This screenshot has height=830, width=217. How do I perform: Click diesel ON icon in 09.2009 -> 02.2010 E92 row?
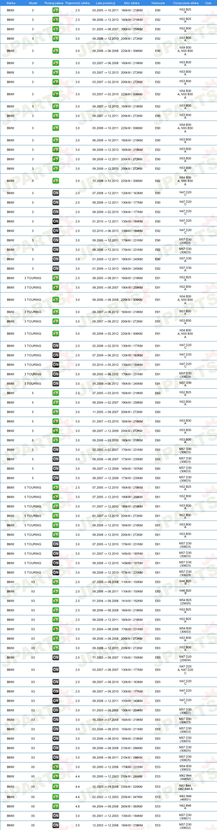coord(56,212)
